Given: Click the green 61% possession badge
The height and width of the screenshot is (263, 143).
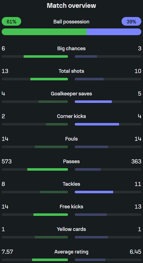Looking at the screenshot, I should [11, 21].
